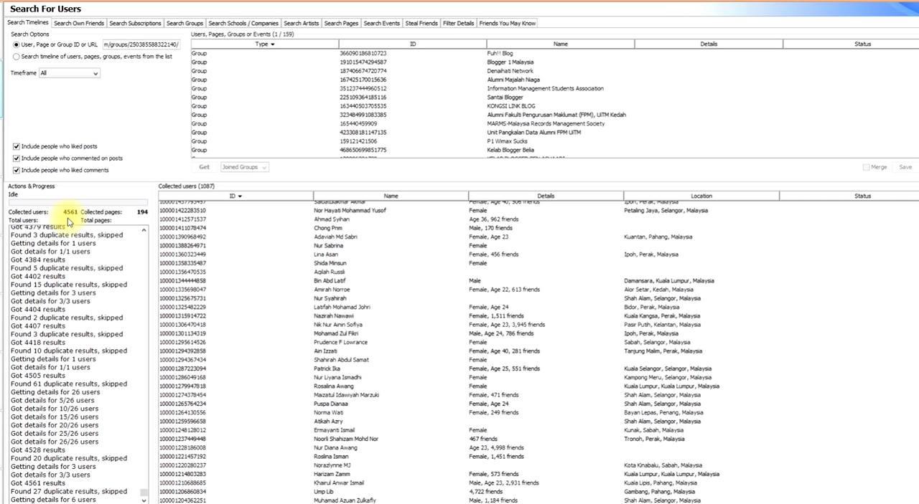Open the Search Events tab
Viewport: 919px width, 504px height.
tap(381, 23)
